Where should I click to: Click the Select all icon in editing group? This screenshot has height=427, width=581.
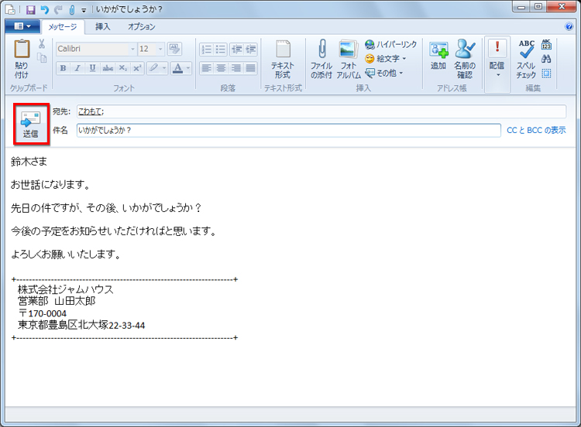tap(546, 73)
